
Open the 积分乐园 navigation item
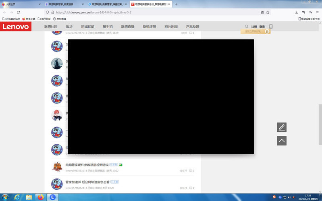171,27
